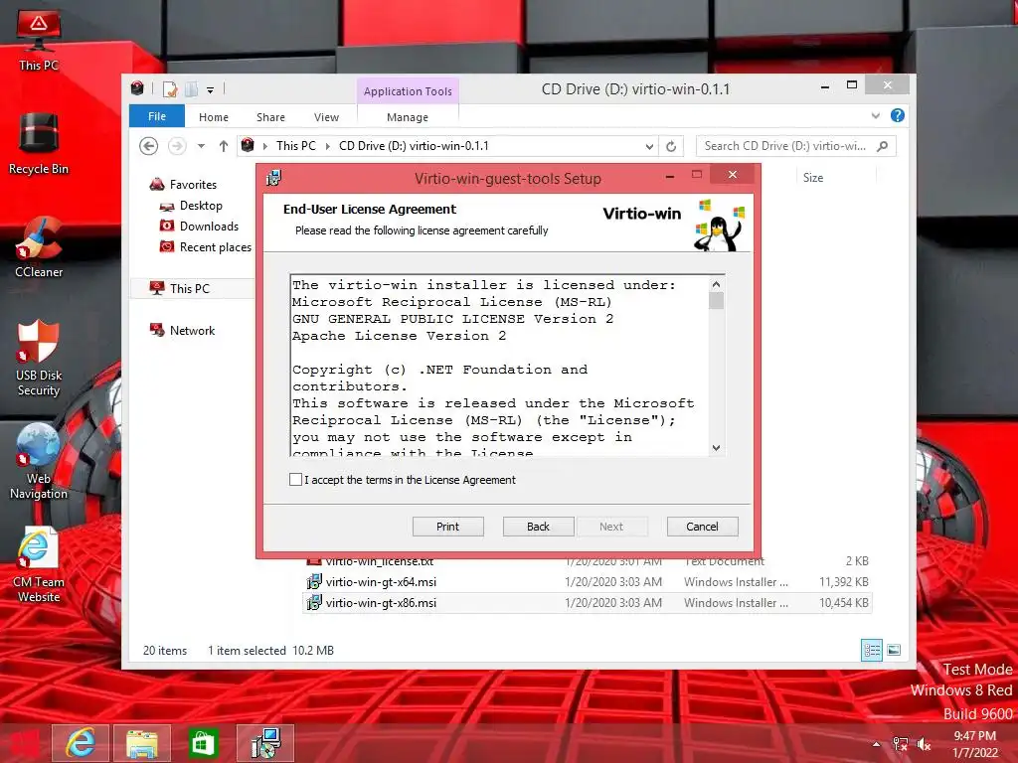The width and height of the screenshot is (1018, 763).
Task: Click the license agreement text box
Action: tap(500, 366)
